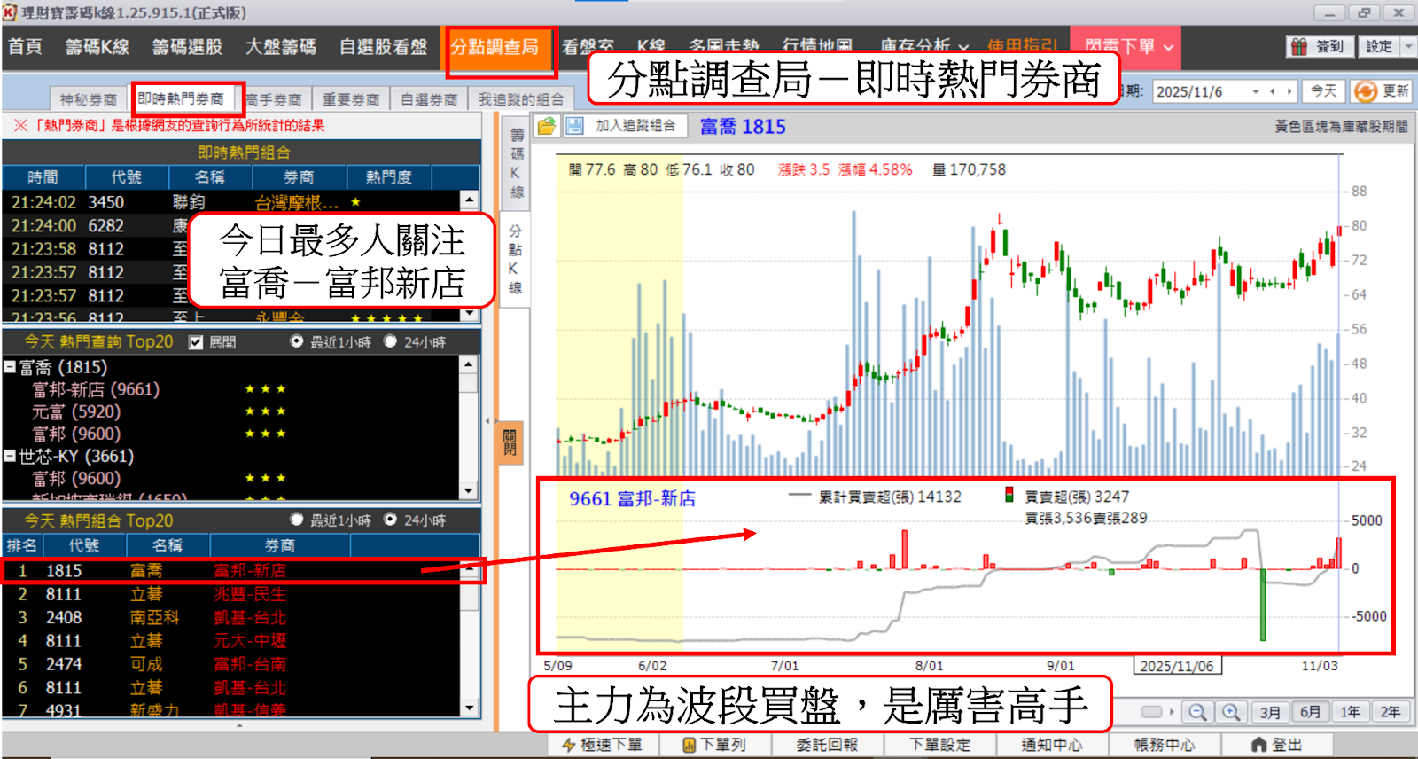Switch to the 我追蹤的組合 tab
1418x759 pixels.
tap(521, 99)
